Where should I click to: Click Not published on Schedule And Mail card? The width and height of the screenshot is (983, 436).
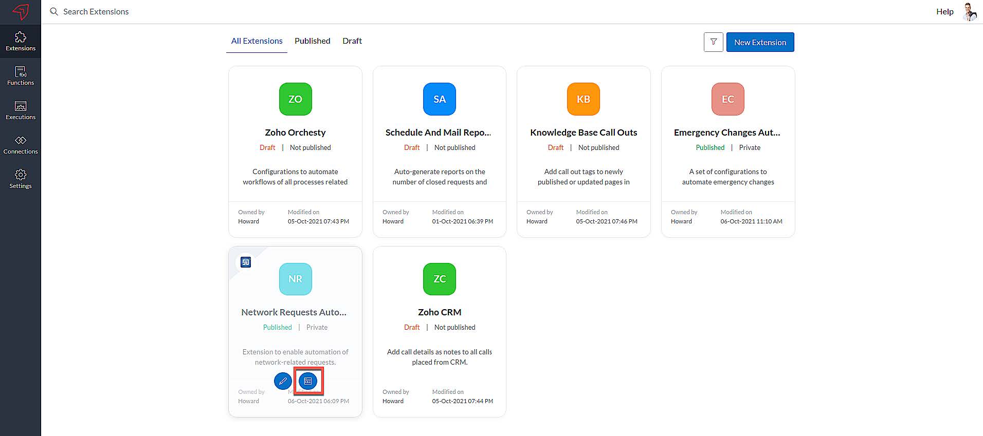point(455,147)
